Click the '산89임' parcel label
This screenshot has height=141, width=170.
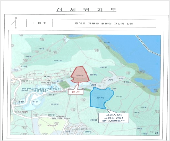coord(103,67)
